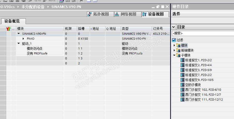
Task: Click the order number cell '6SL3 210-...'
Action: pos(161,34)
